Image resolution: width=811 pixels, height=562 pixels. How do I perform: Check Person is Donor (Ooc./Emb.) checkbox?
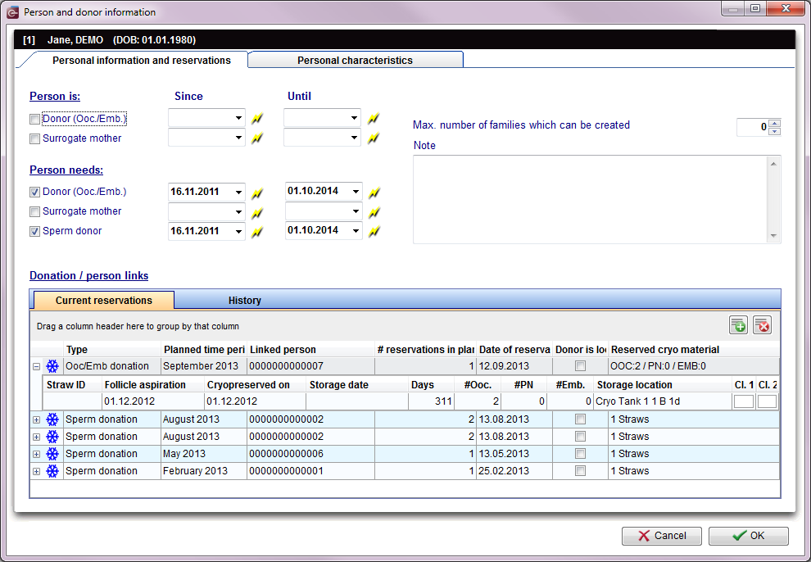point(34,120)
